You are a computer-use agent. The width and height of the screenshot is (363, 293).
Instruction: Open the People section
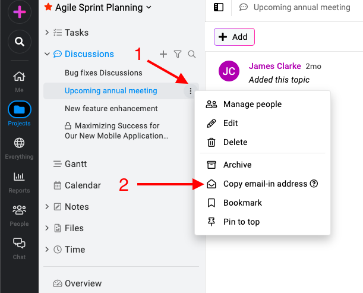[x=19, y=215]
